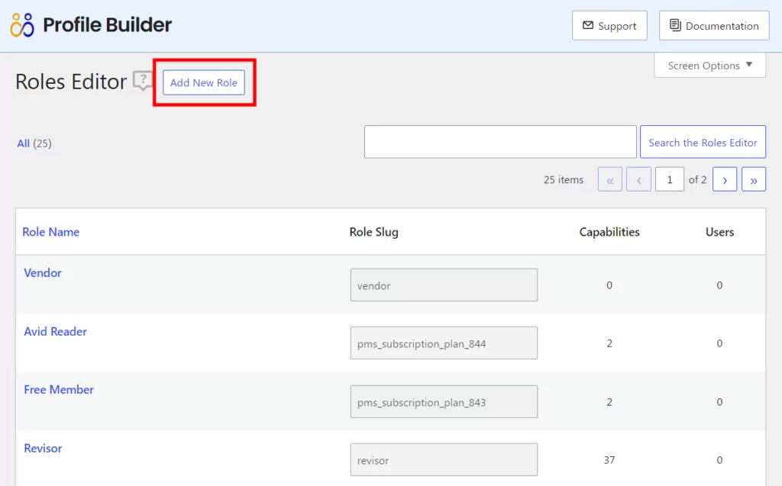Image resolution: width=782 pixels, height=486 pixels.
Task: Focus the roles search text field
Action: (x=500, y=143)
